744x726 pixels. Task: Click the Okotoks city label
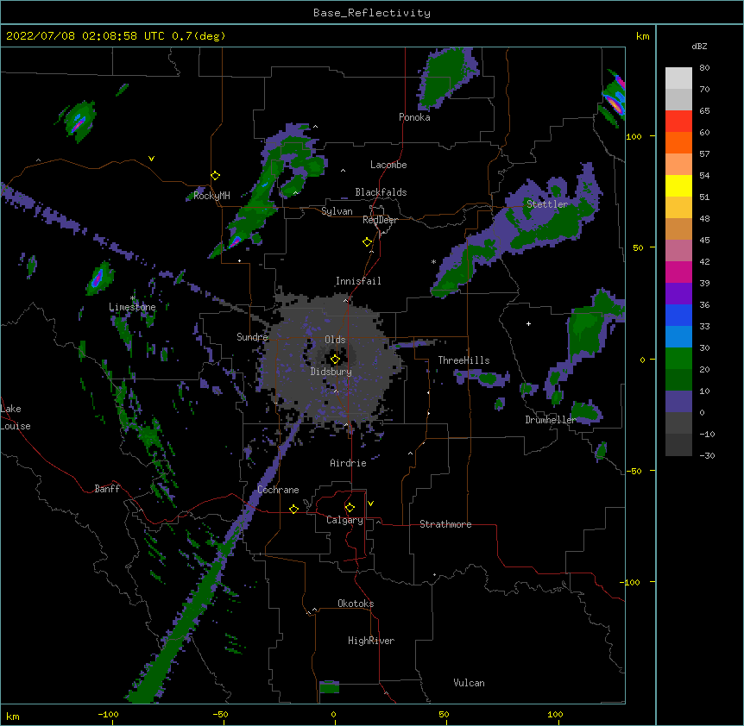[356, 604]
